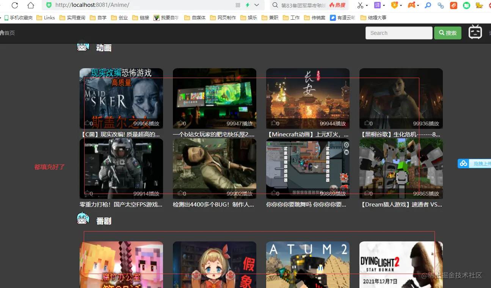Open the Dream猎人游戏 video thumbnail
This screenshot has height=288, width=491.
401,169
